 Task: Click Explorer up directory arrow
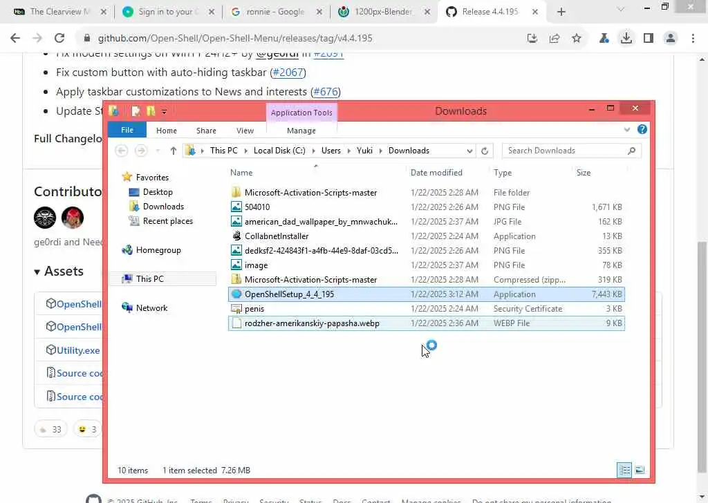point(174,151)
